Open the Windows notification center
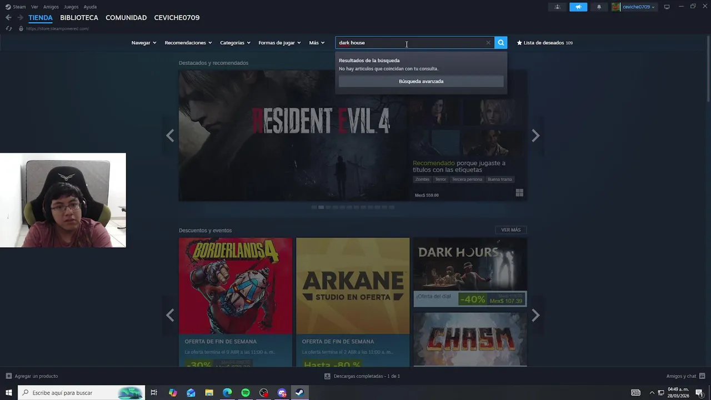Screen dimensions: 711x400 coord(699,393)
